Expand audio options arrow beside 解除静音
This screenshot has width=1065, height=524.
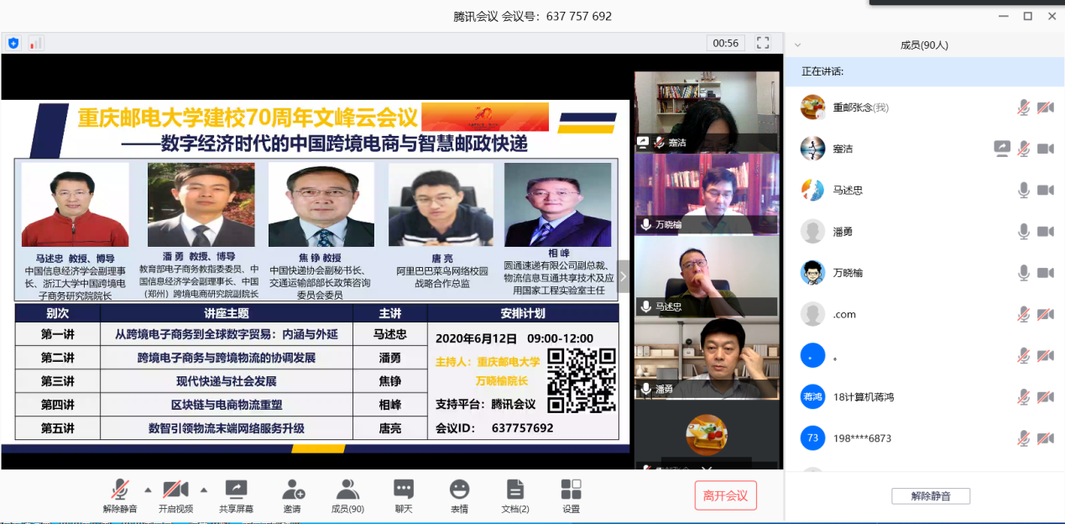click(148, 490)
